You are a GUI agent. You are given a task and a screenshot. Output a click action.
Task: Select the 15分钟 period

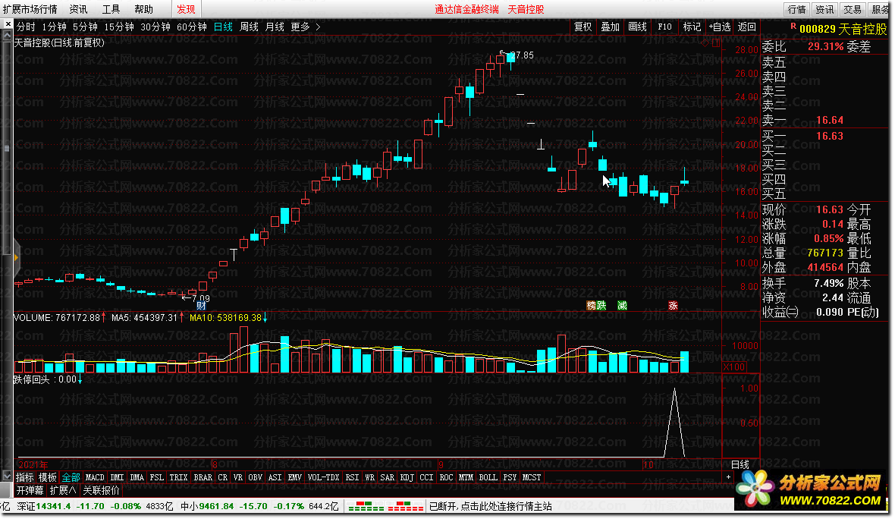(119, 27)
